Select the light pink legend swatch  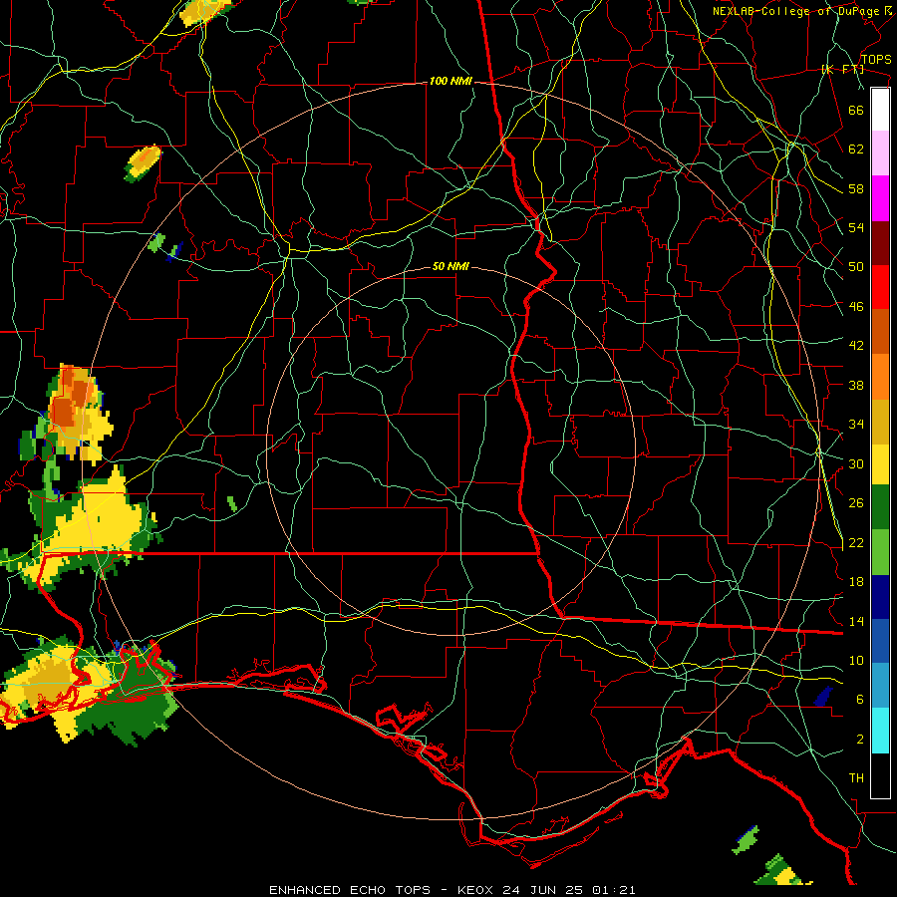pos(880,152)
